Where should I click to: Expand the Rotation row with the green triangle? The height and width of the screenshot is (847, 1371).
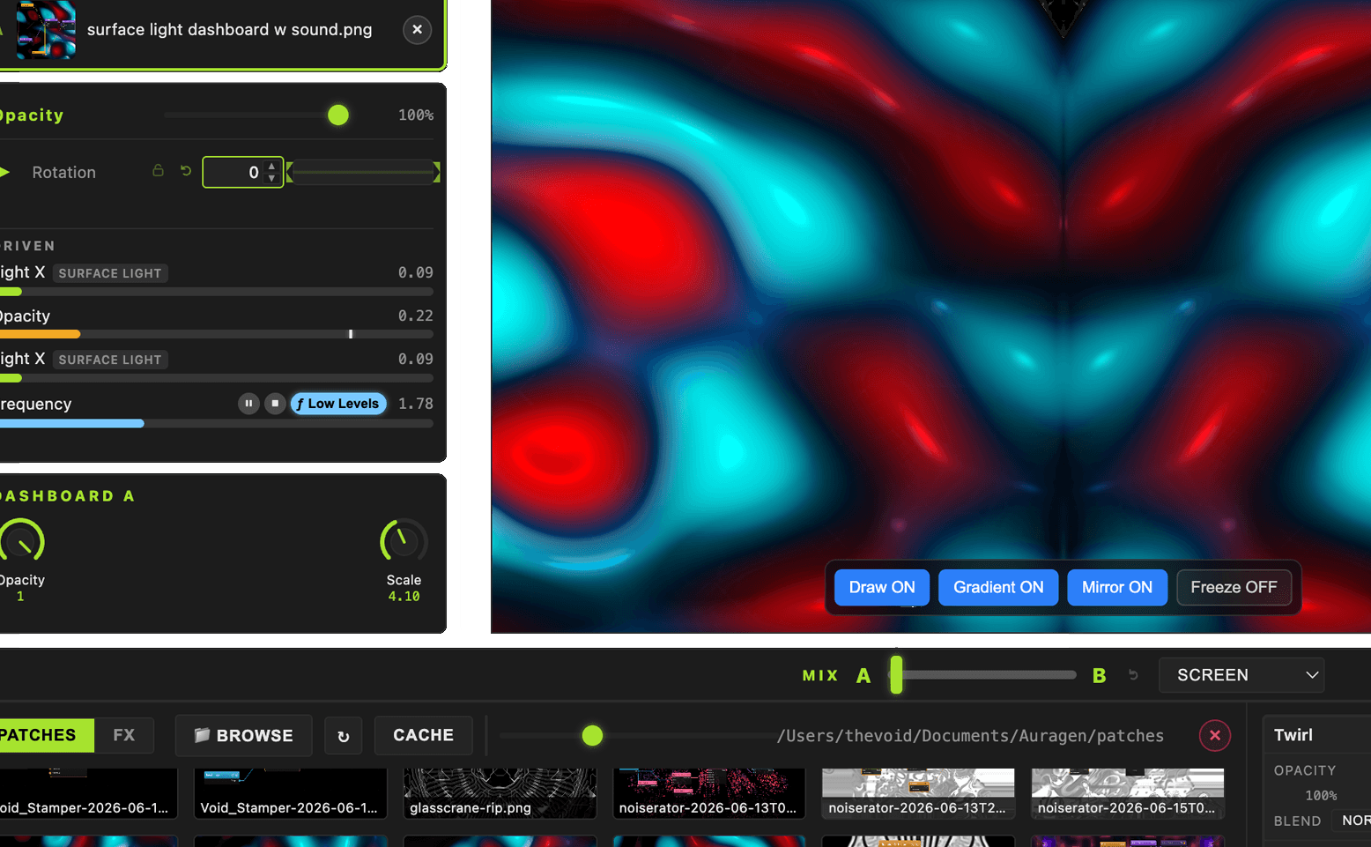4,172
